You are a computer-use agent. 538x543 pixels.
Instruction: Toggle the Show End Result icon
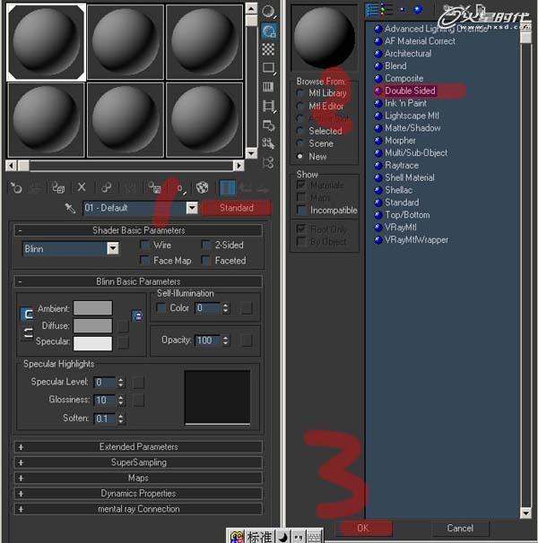[228, 188]
